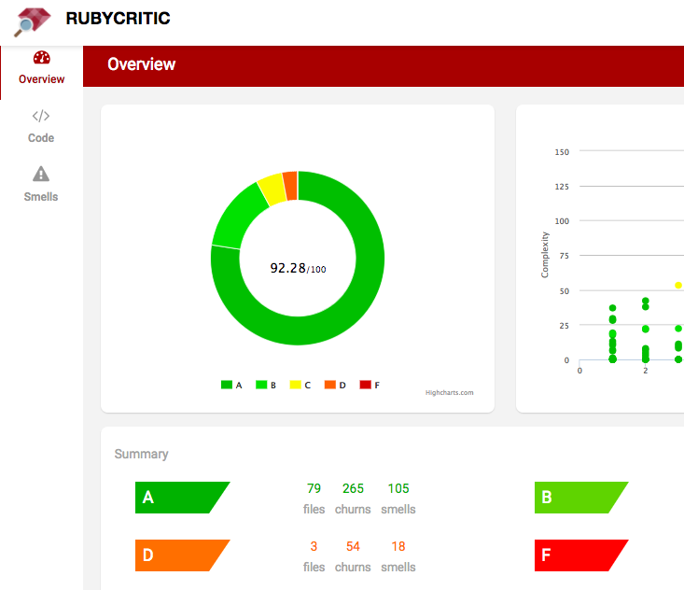Viewport: 684px width, 590px height.
Task: Click the 265 churns count
Action: click(353, 488)
